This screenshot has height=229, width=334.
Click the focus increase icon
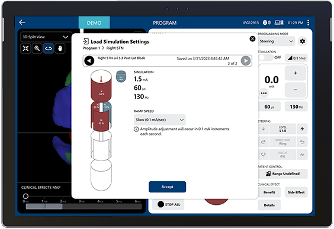[302, 155]
